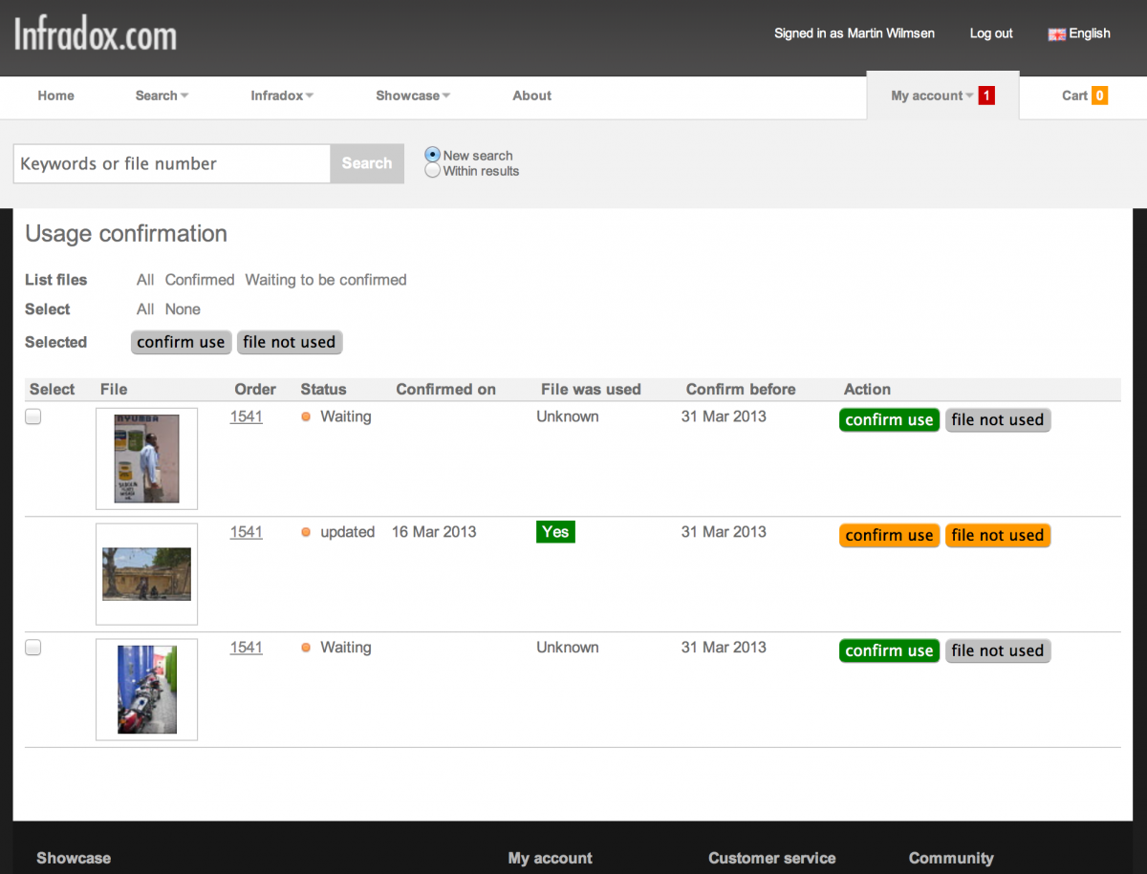1147x874 pixels.
Task: Go to the Home menu item
Action: pyautogui.click(x=55, y=96)
